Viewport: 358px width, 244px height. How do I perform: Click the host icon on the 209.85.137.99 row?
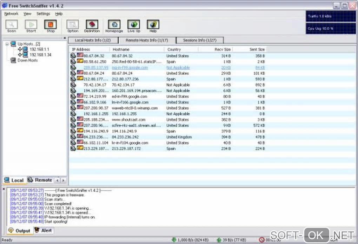[73, 67]
